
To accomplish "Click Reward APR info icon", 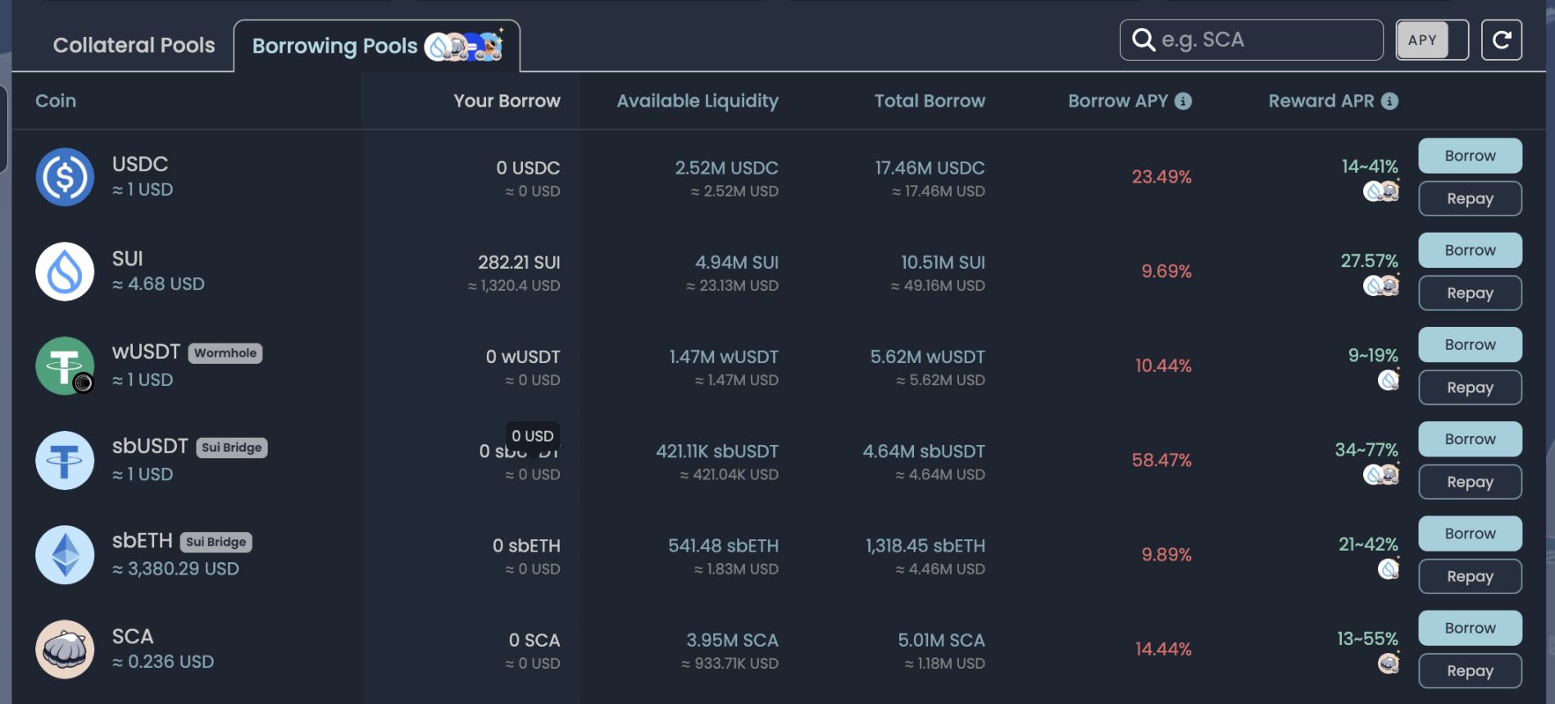I will [x=1389, y=101].
